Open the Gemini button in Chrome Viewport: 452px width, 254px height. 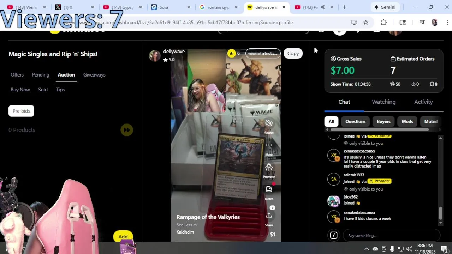(x=385, y=7)
